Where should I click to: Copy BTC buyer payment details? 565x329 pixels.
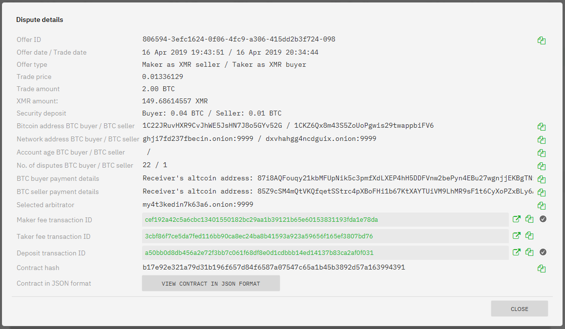coord(541,179)
